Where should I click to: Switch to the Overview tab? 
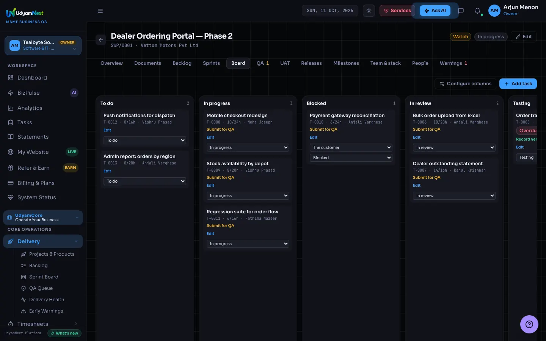click(111, 63)
